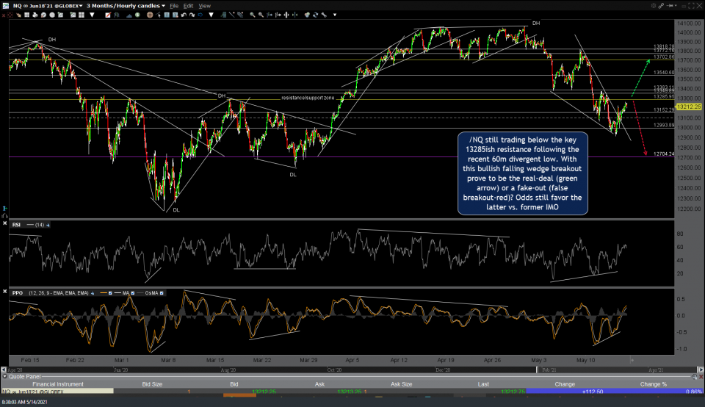Image resolution: width=705 pixels, height=407 pixels.
Task: Click the Financial Instrument column header
Action: [x=58, y=384]
